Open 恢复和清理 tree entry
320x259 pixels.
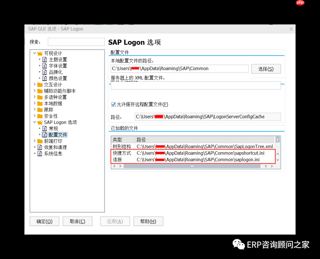tap(55, 147)
